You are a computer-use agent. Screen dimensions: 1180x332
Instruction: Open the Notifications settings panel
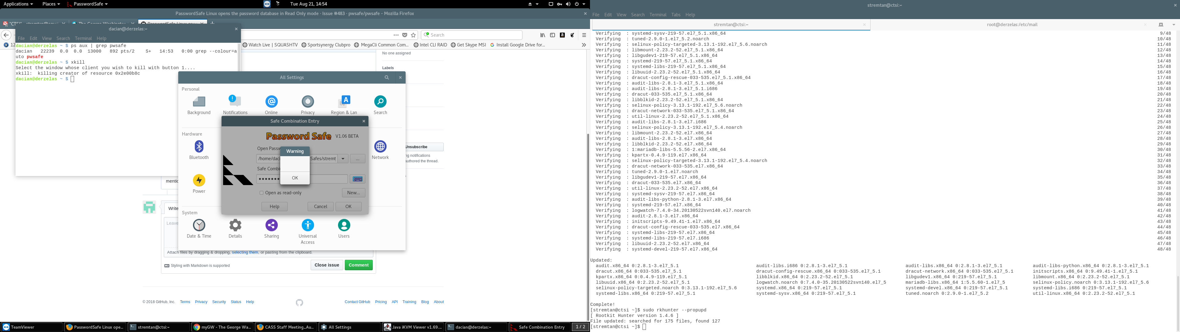point(235,102)
